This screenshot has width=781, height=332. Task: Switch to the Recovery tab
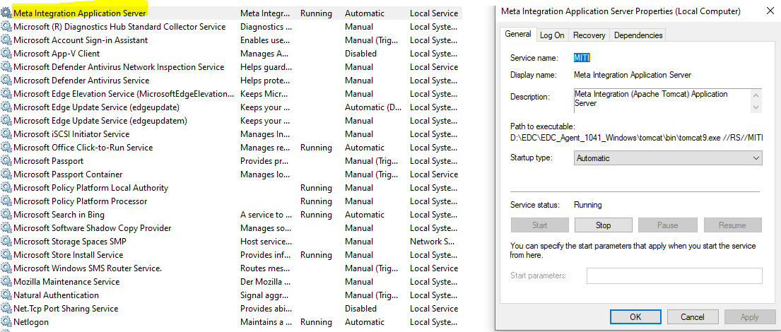(x=589, y=35)
